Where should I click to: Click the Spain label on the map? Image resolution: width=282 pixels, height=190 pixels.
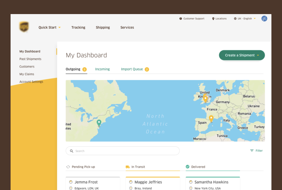(x=202, y=122)
